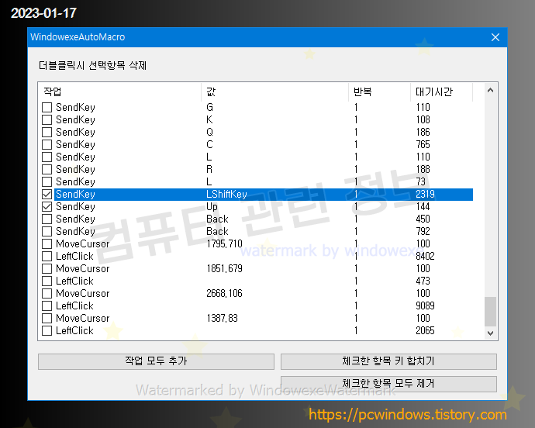Click the value cell "K"

pos(209,120)
